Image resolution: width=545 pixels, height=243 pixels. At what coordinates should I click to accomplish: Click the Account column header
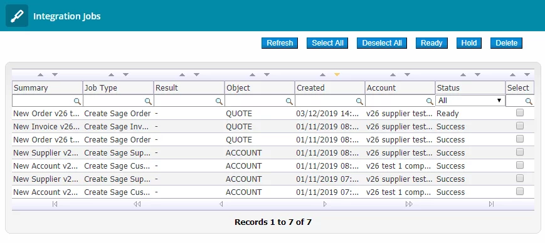tap(400, 88)
